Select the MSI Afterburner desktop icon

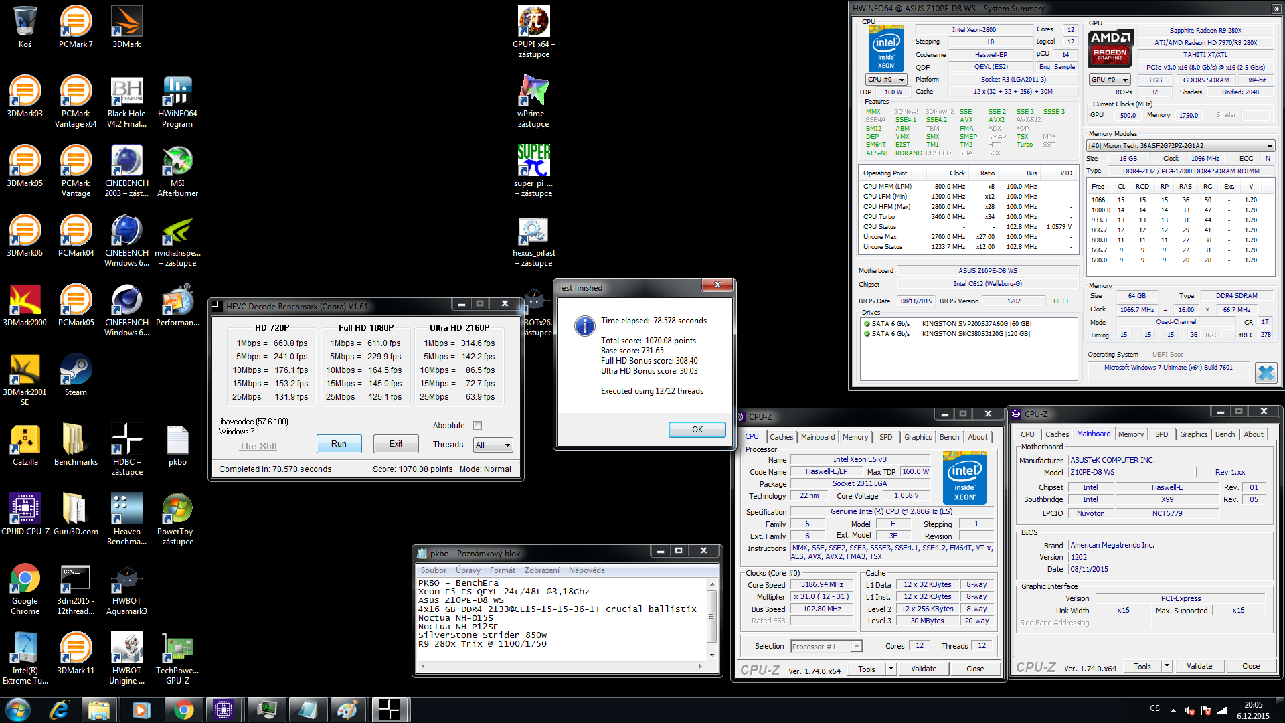(x=177, y=171)
